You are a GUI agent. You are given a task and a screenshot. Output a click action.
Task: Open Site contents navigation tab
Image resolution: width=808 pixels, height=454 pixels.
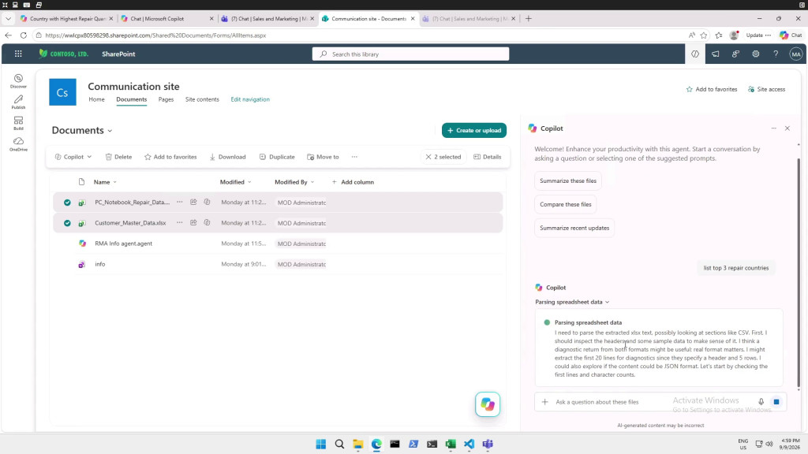(x=202, y=99)
